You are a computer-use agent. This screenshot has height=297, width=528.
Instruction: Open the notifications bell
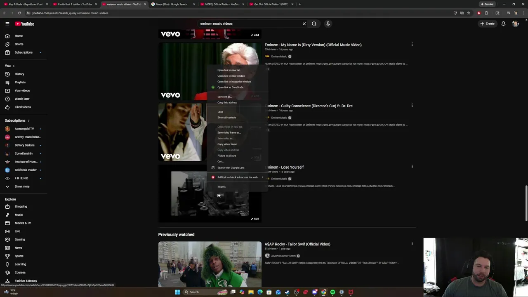pos(503,24)
